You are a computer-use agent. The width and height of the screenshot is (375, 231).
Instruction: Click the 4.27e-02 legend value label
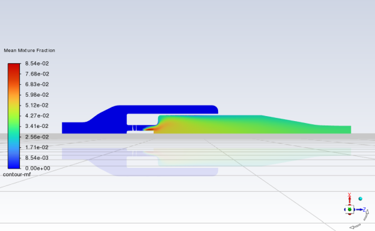[37, 115]
